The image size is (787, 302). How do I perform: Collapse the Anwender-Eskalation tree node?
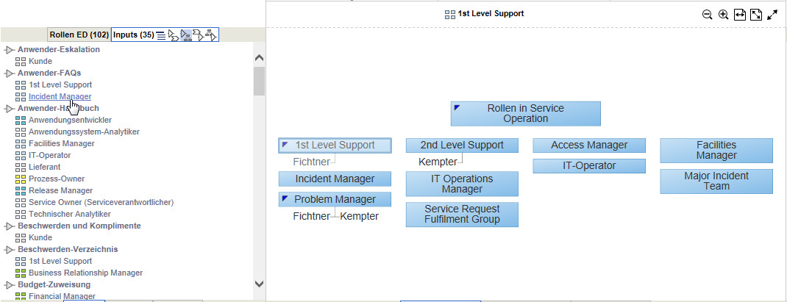click(x=9, y=50)
